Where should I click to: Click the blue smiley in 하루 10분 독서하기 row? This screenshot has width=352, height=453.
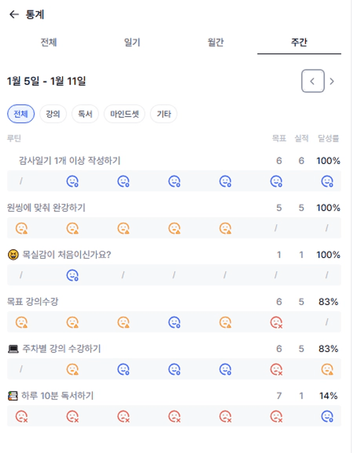[x=327, y=416]
